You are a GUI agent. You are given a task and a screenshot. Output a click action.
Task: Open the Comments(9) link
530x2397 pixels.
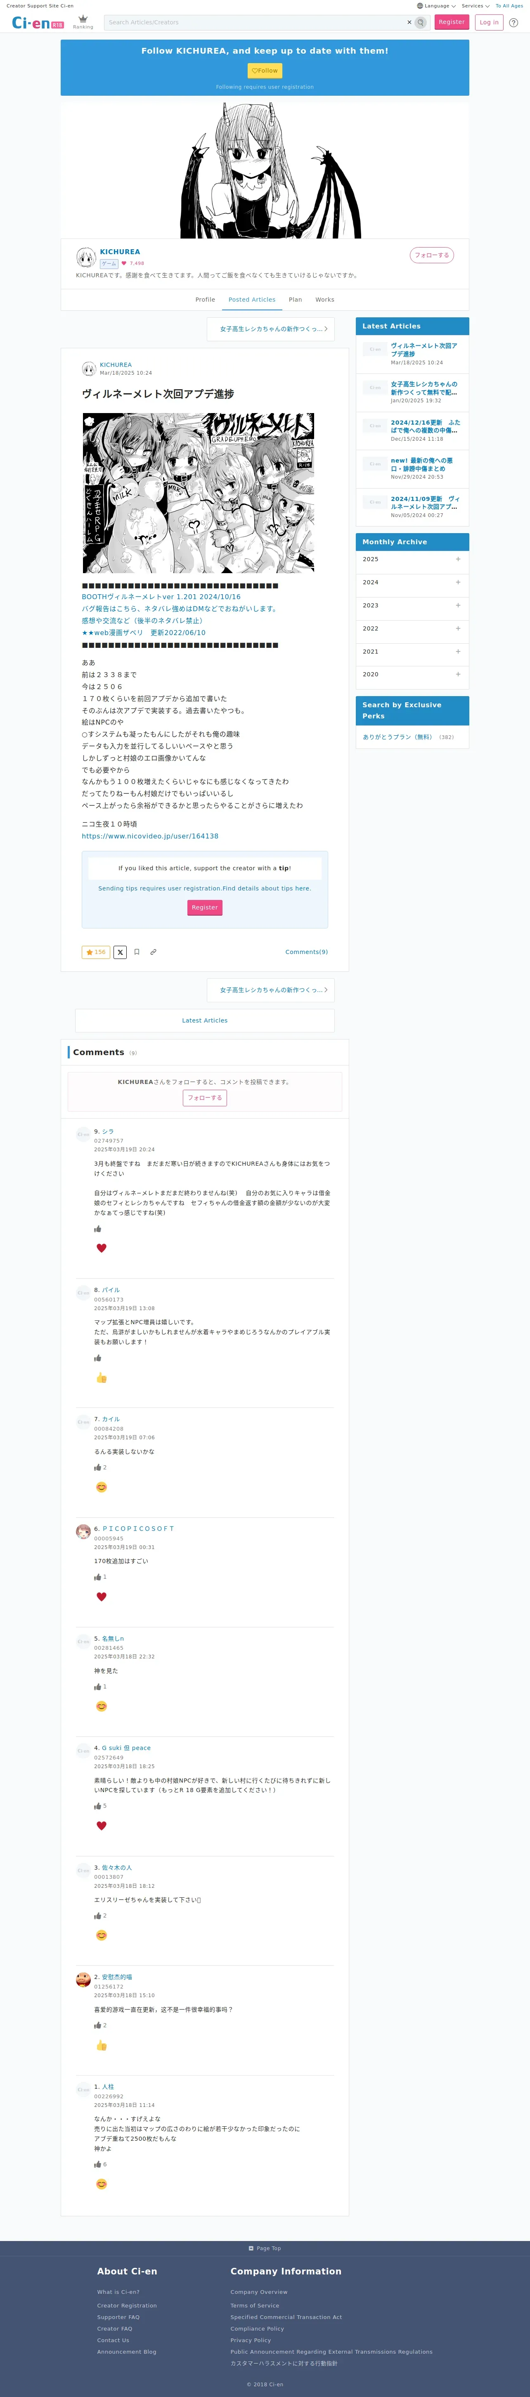(x=306, y=952)
